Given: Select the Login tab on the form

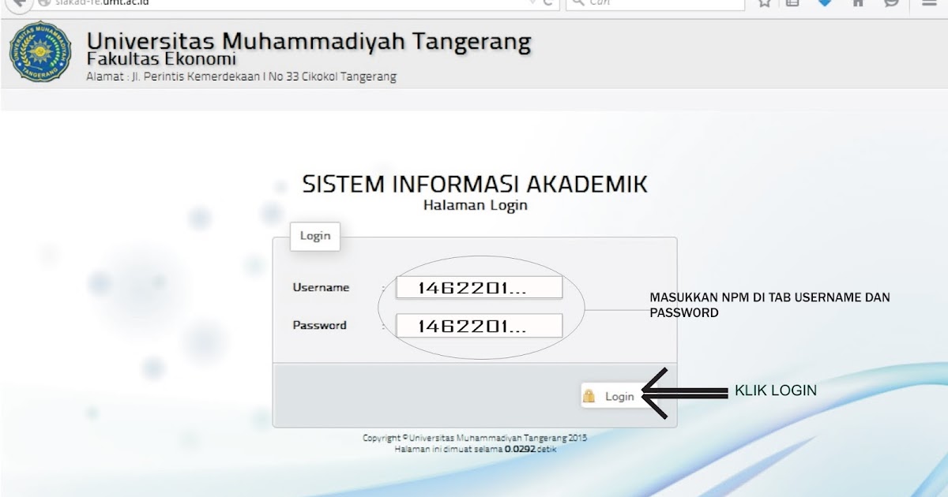Looking at the screenshot, I should tap(314, 236).
